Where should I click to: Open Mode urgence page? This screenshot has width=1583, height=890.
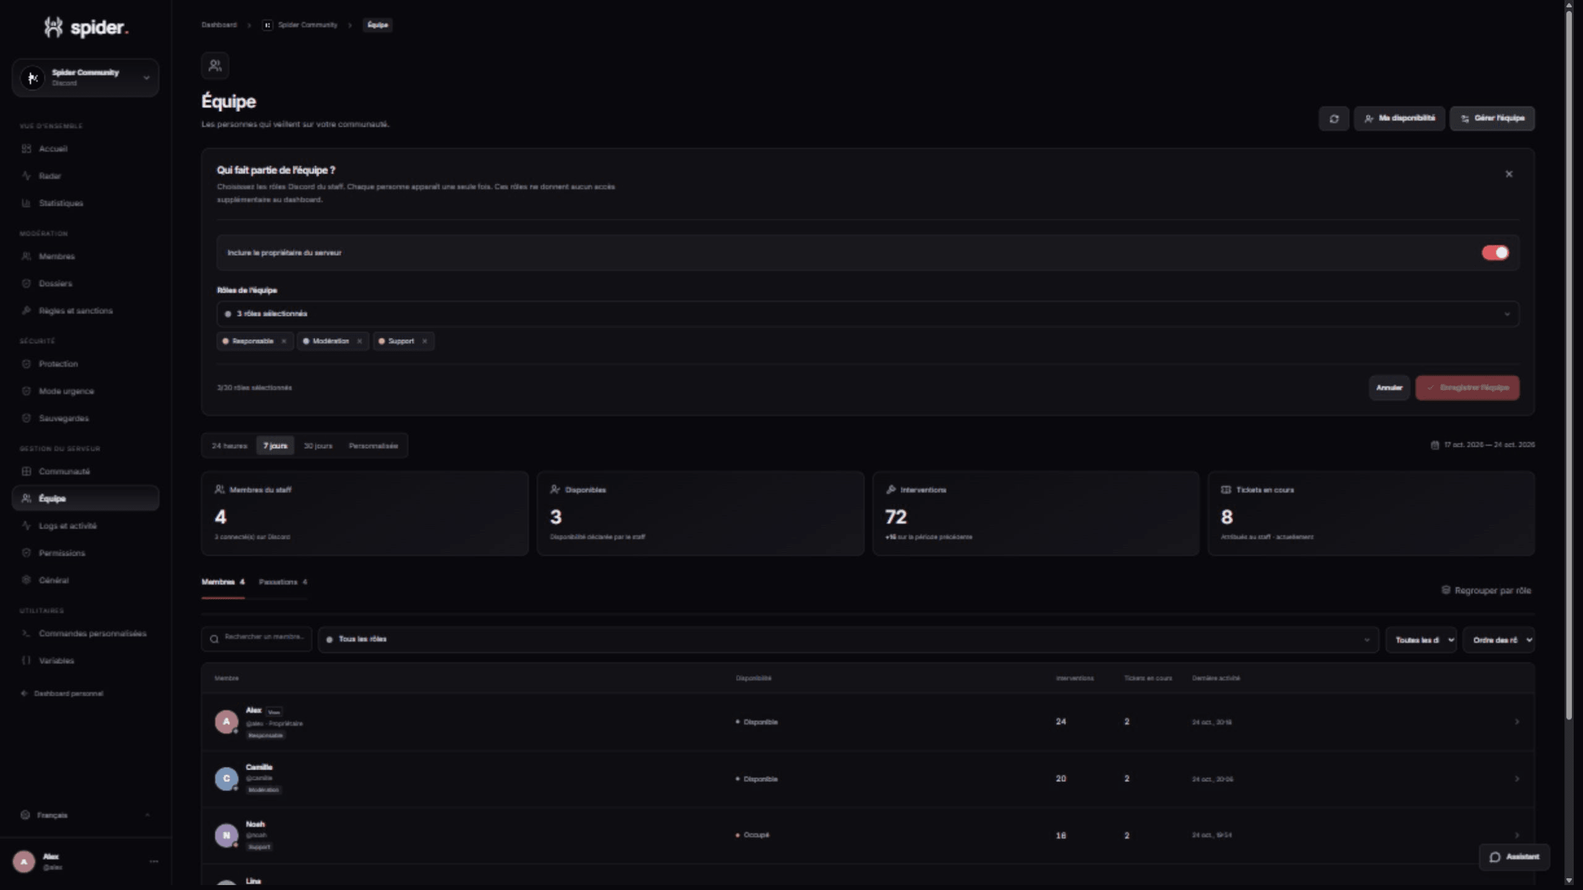(85, 391)
